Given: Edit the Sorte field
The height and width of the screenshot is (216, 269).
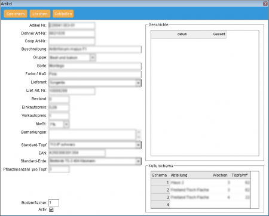Looking at the screenshot, I should pyautogui.click(x=95, y=66).
